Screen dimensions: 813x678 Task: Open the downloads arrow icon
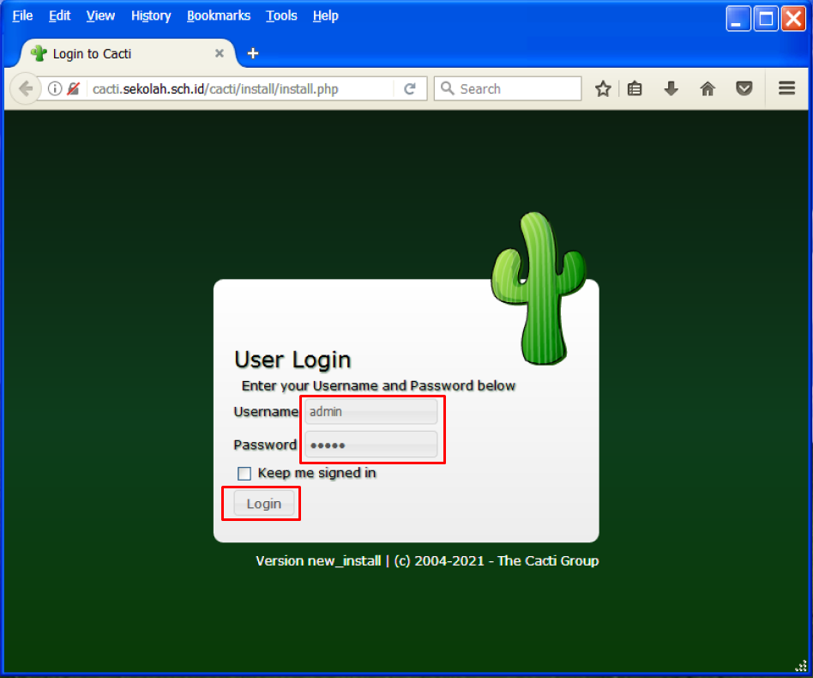click(x=671, y=88)
